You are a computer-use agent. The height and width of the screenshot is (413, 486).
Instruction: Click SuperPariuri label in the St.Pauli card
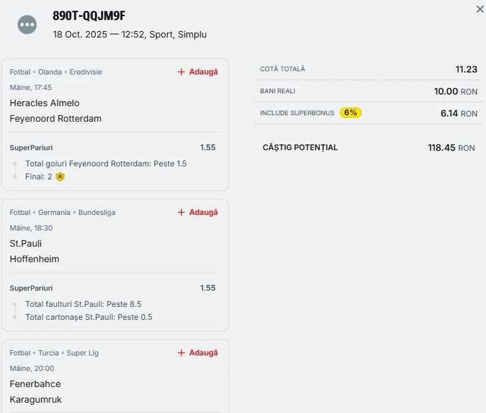pyautogui.click(x=31, y=288)
